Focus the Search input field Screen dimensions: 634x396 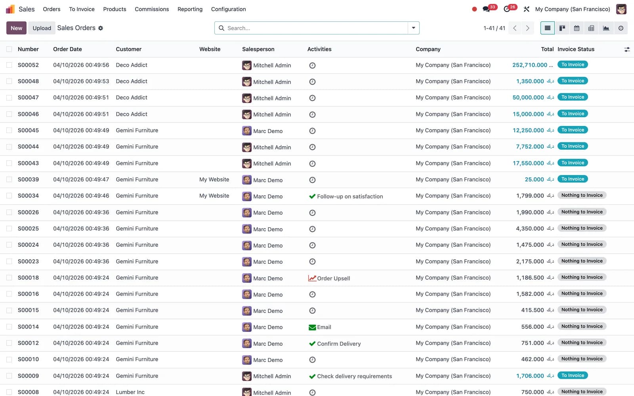point(316,28)
